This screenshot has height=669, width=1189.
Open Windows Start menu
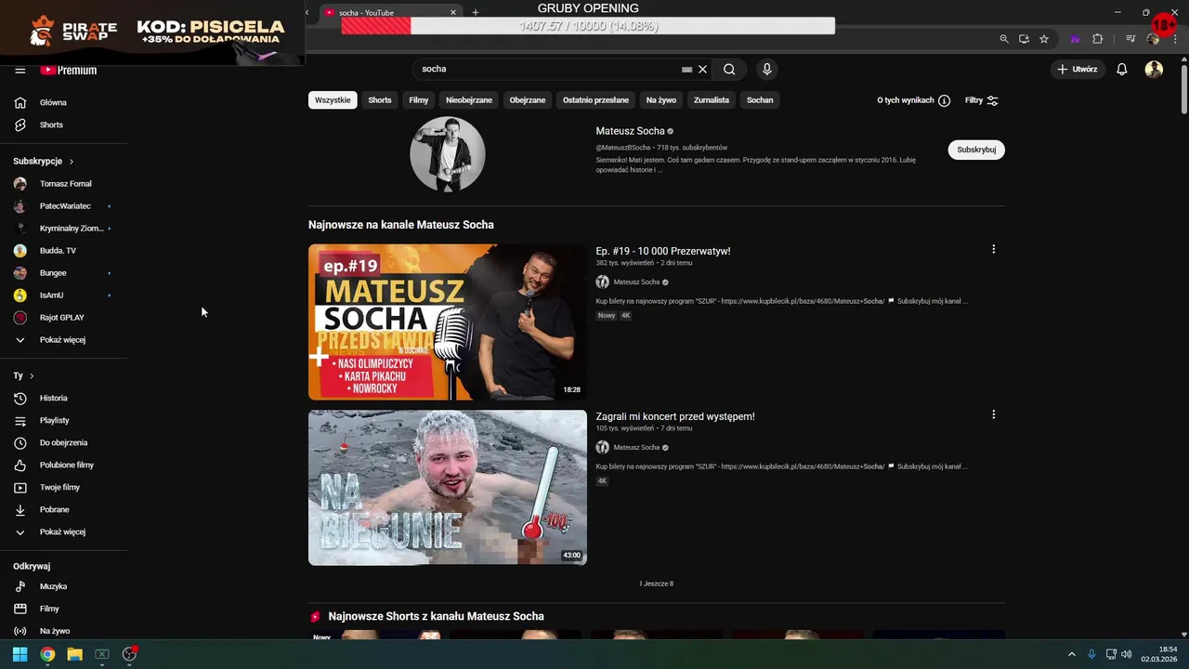[20, 654]
